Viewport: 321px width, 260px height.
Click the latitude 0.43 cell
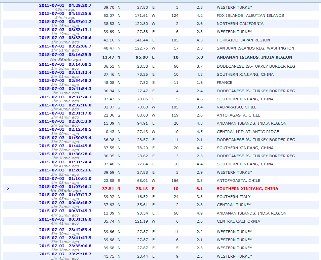[x=110, y=132]
